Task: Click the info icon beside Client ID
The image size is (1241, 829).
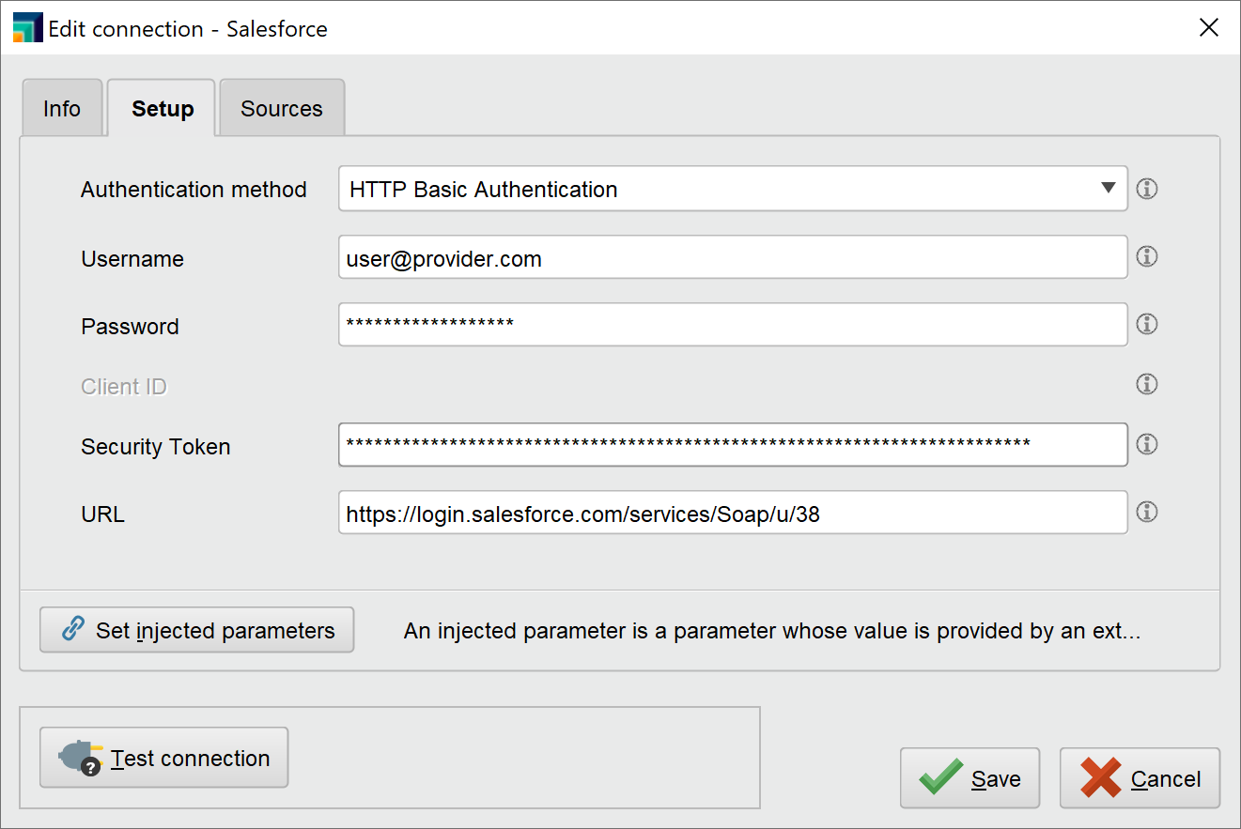Action: click(x=1146, y=384)
